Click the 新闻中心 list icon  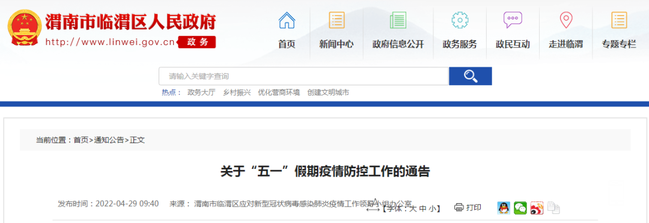click(337, 20)
